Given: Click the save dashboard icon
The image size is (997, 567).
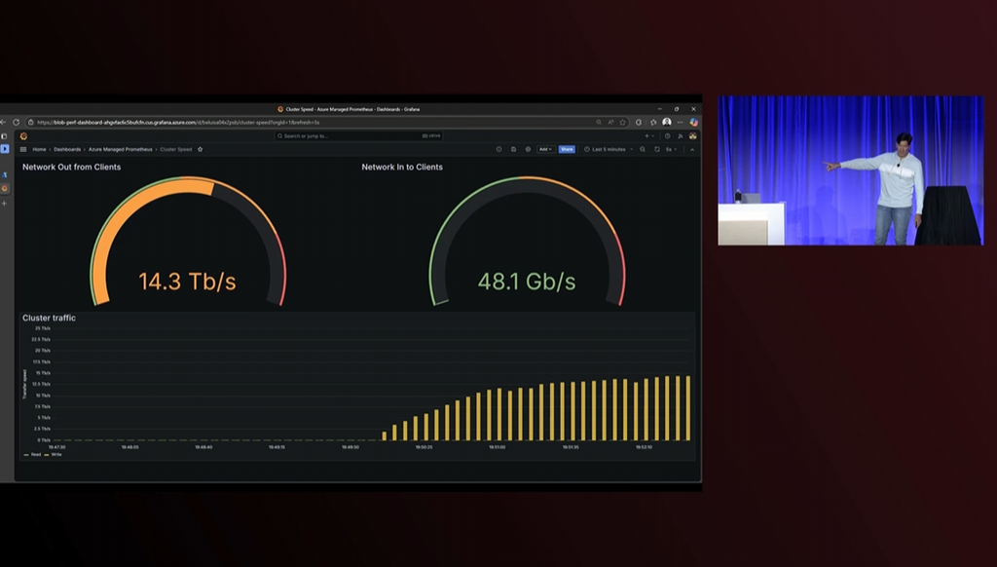Looking at the screenshot, I should (x=514, y=150).
